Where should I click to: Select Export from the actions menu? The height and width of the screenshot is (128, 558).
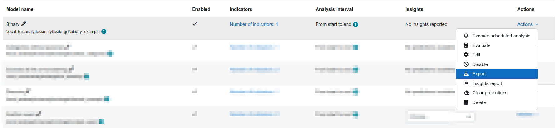pos(497,74)
